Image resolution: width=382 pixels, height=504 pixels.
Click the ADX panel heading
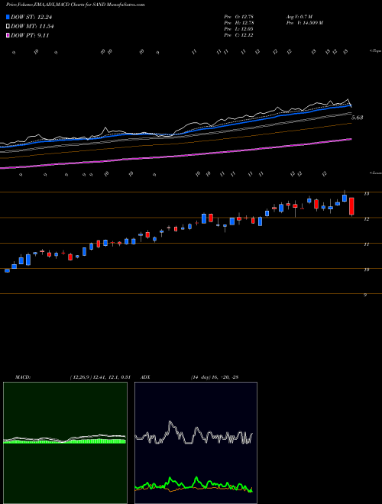145,377
